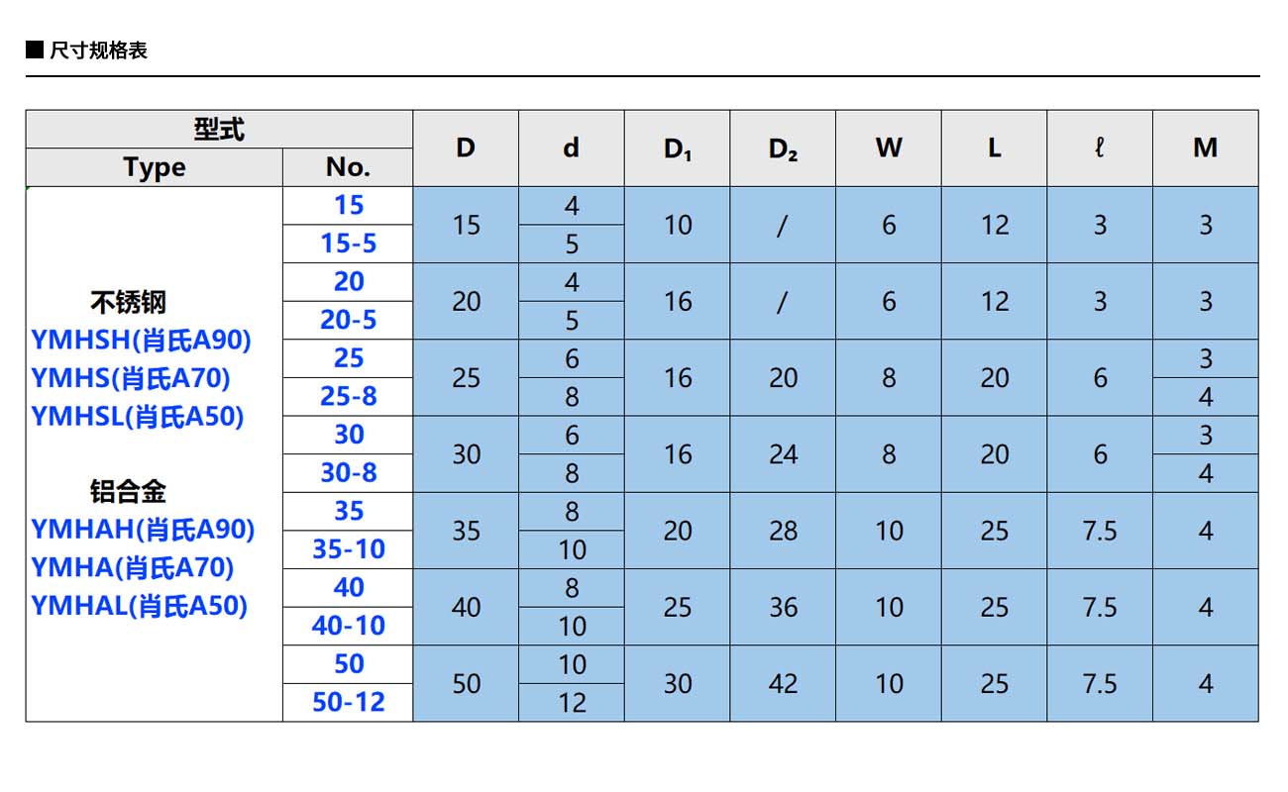Click the M column header

1205,148
